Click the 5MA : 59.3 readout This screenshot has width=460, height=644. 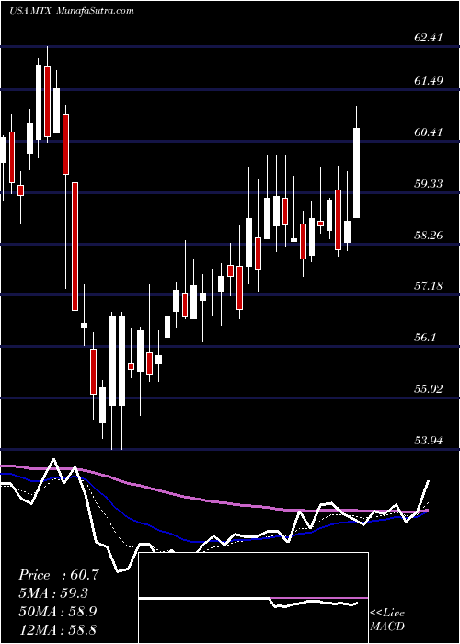coord(53,593)
